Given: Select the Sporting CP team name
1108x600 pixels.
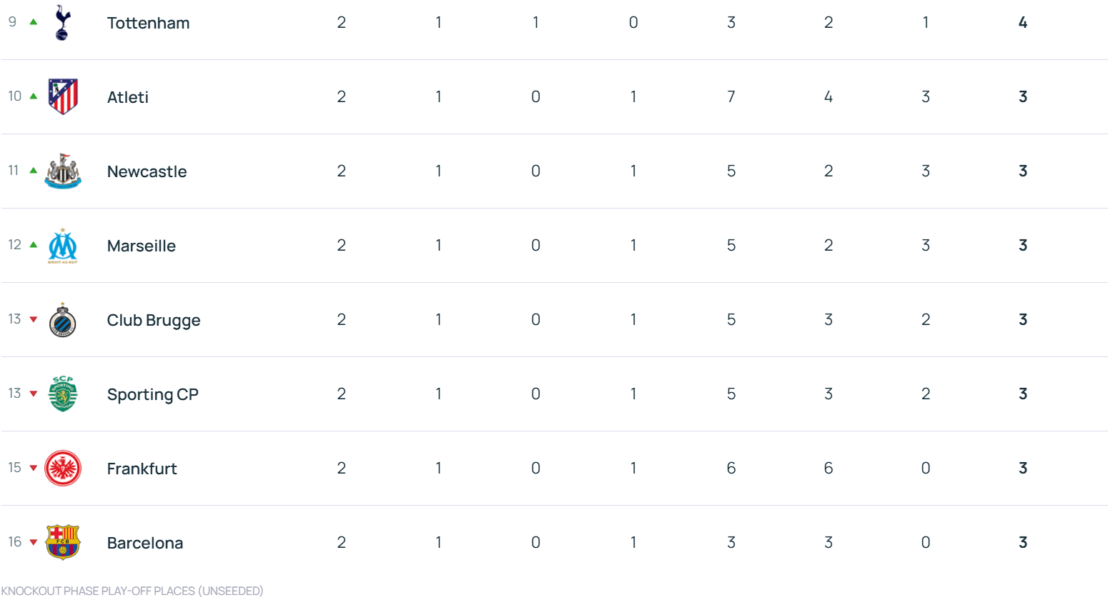Looking at the screenshot, I should pyautogui.click(x=152, y=394).
